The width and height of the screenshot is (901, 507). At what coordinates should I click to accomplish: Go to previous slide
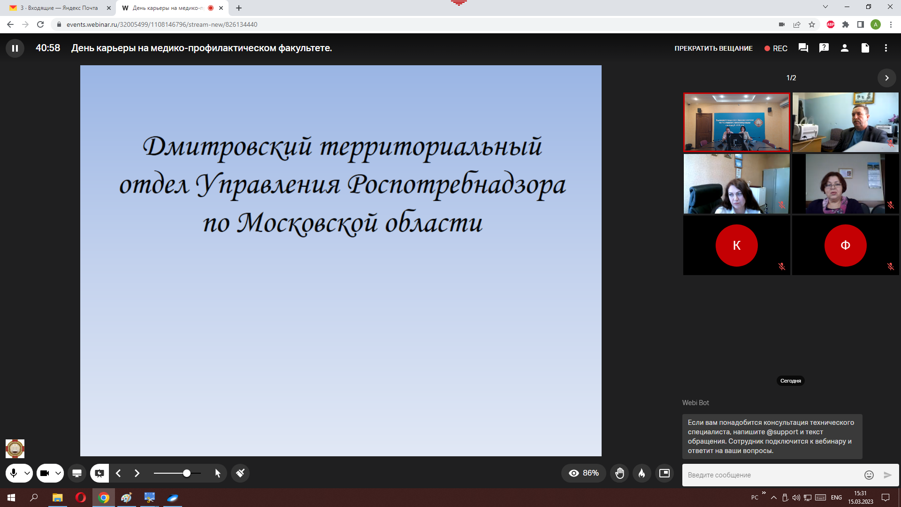118,473
